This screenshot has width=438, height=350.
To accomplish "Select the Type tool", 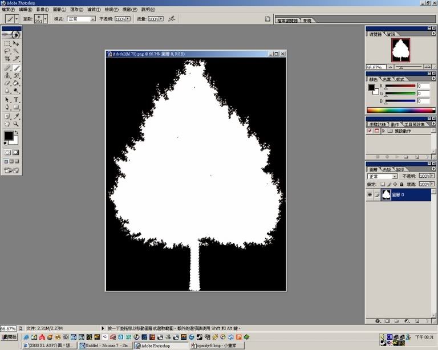I will (x=16, y=100).
